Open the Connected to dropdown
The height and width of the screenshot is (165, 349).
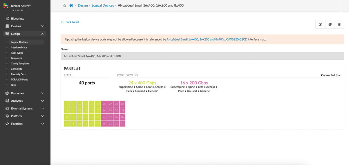click(x=331, y=75)
